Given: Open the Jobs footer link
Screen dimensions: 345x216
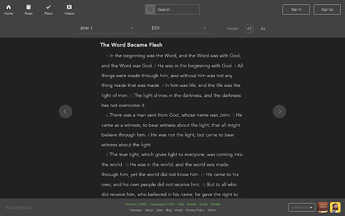Looking at the screenshot, I should click(x=160, y=210).
